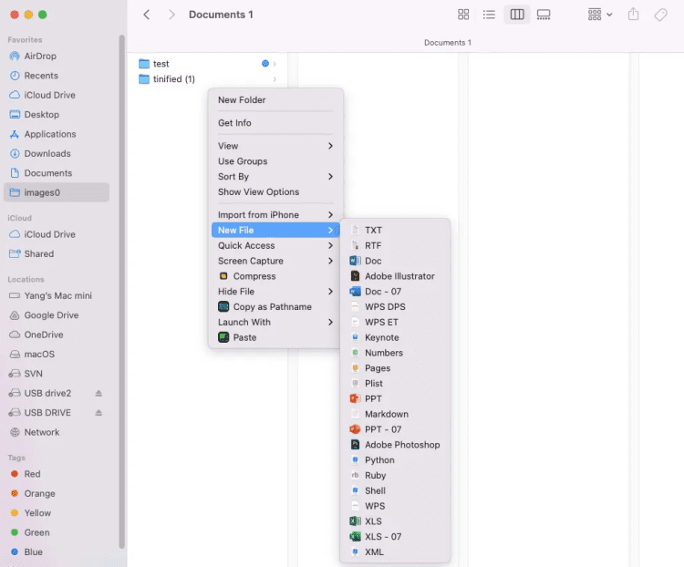Viewport: 684px width, 567px height.
Task: Switch to column view
Action: (517, 15)
